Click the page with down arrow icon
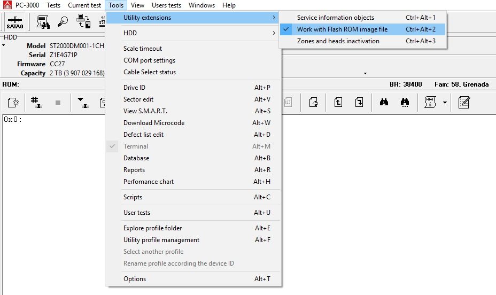The height and width of the screenshot is (295, 496). click(x=359, y=102)
